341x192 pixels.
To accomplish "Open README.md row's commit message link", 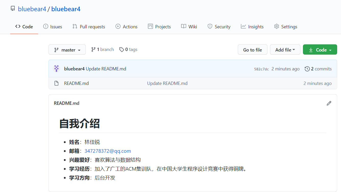I will click(167, 83).
